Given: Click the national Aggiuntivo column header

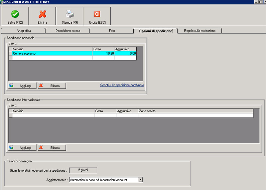Looking at the screenshot, I should (125, 49).
